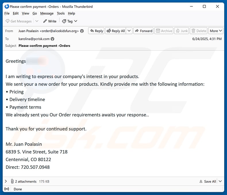Click the online status radio icon
The image size is (227, 195).
pyautogui.click(x=7, y=189)
